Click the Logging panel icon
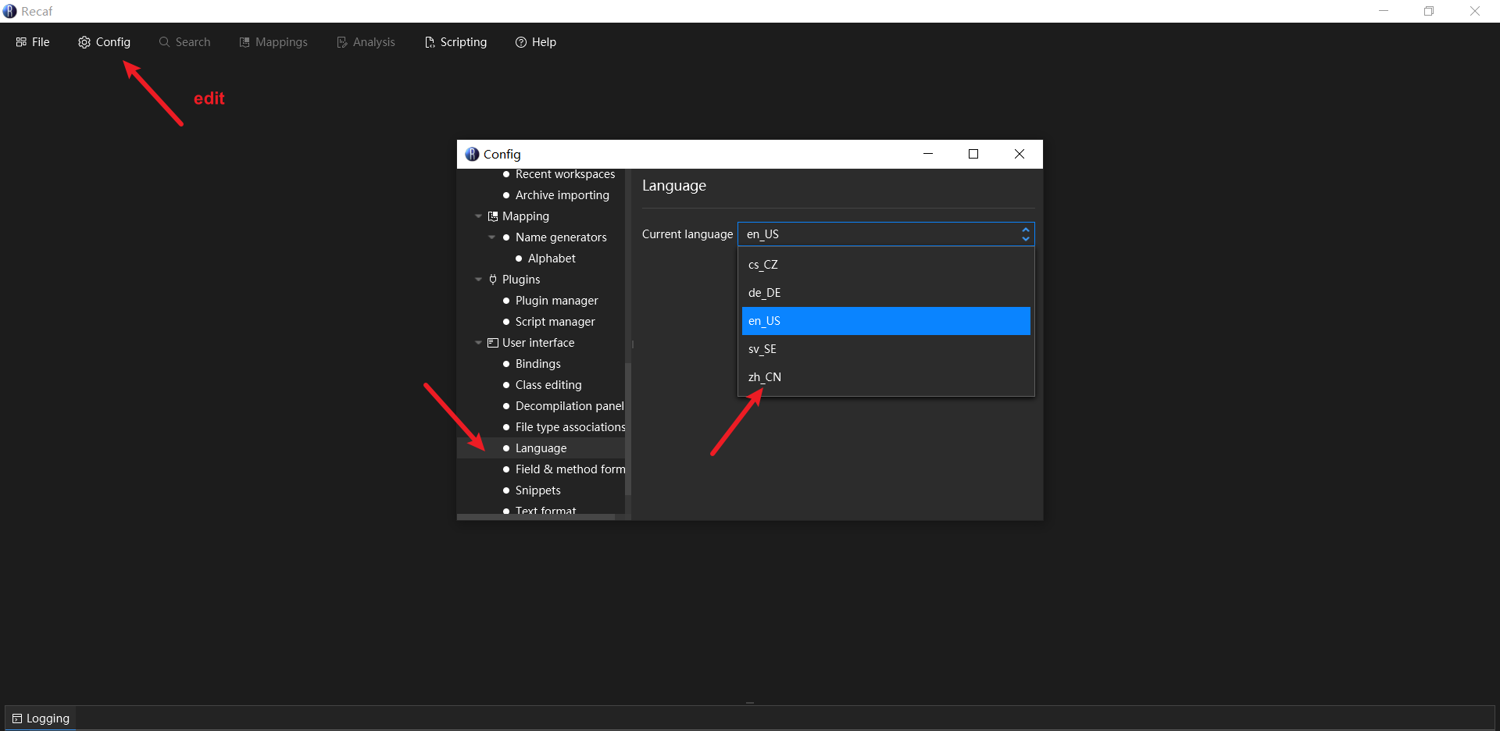The height and width of the screenshot is (731, 1500). click(x=17, y=719)
